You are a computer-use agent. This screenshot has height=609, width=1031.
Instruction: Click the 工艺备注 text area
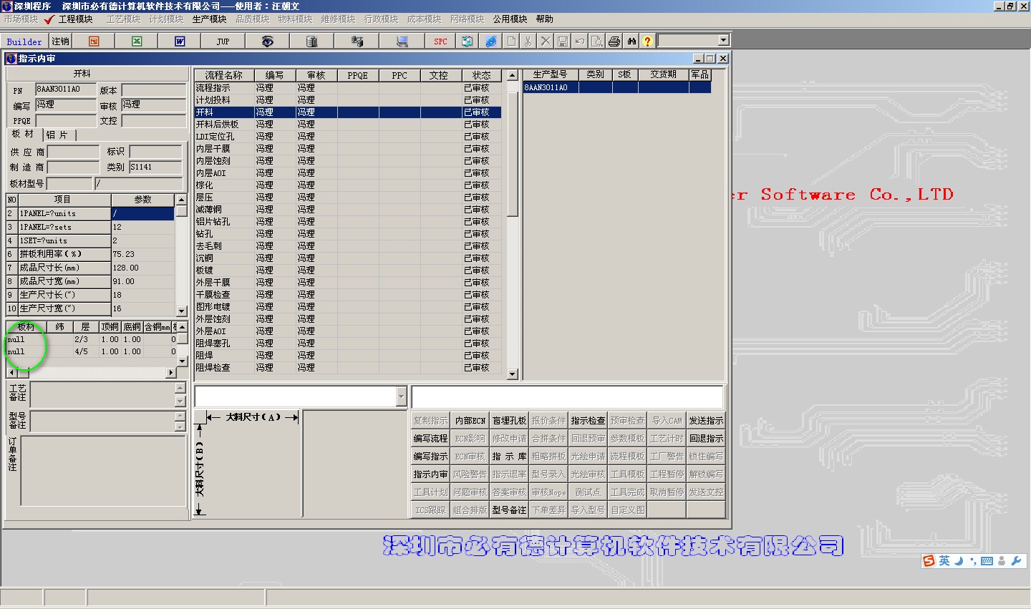[x=102, y=395]
